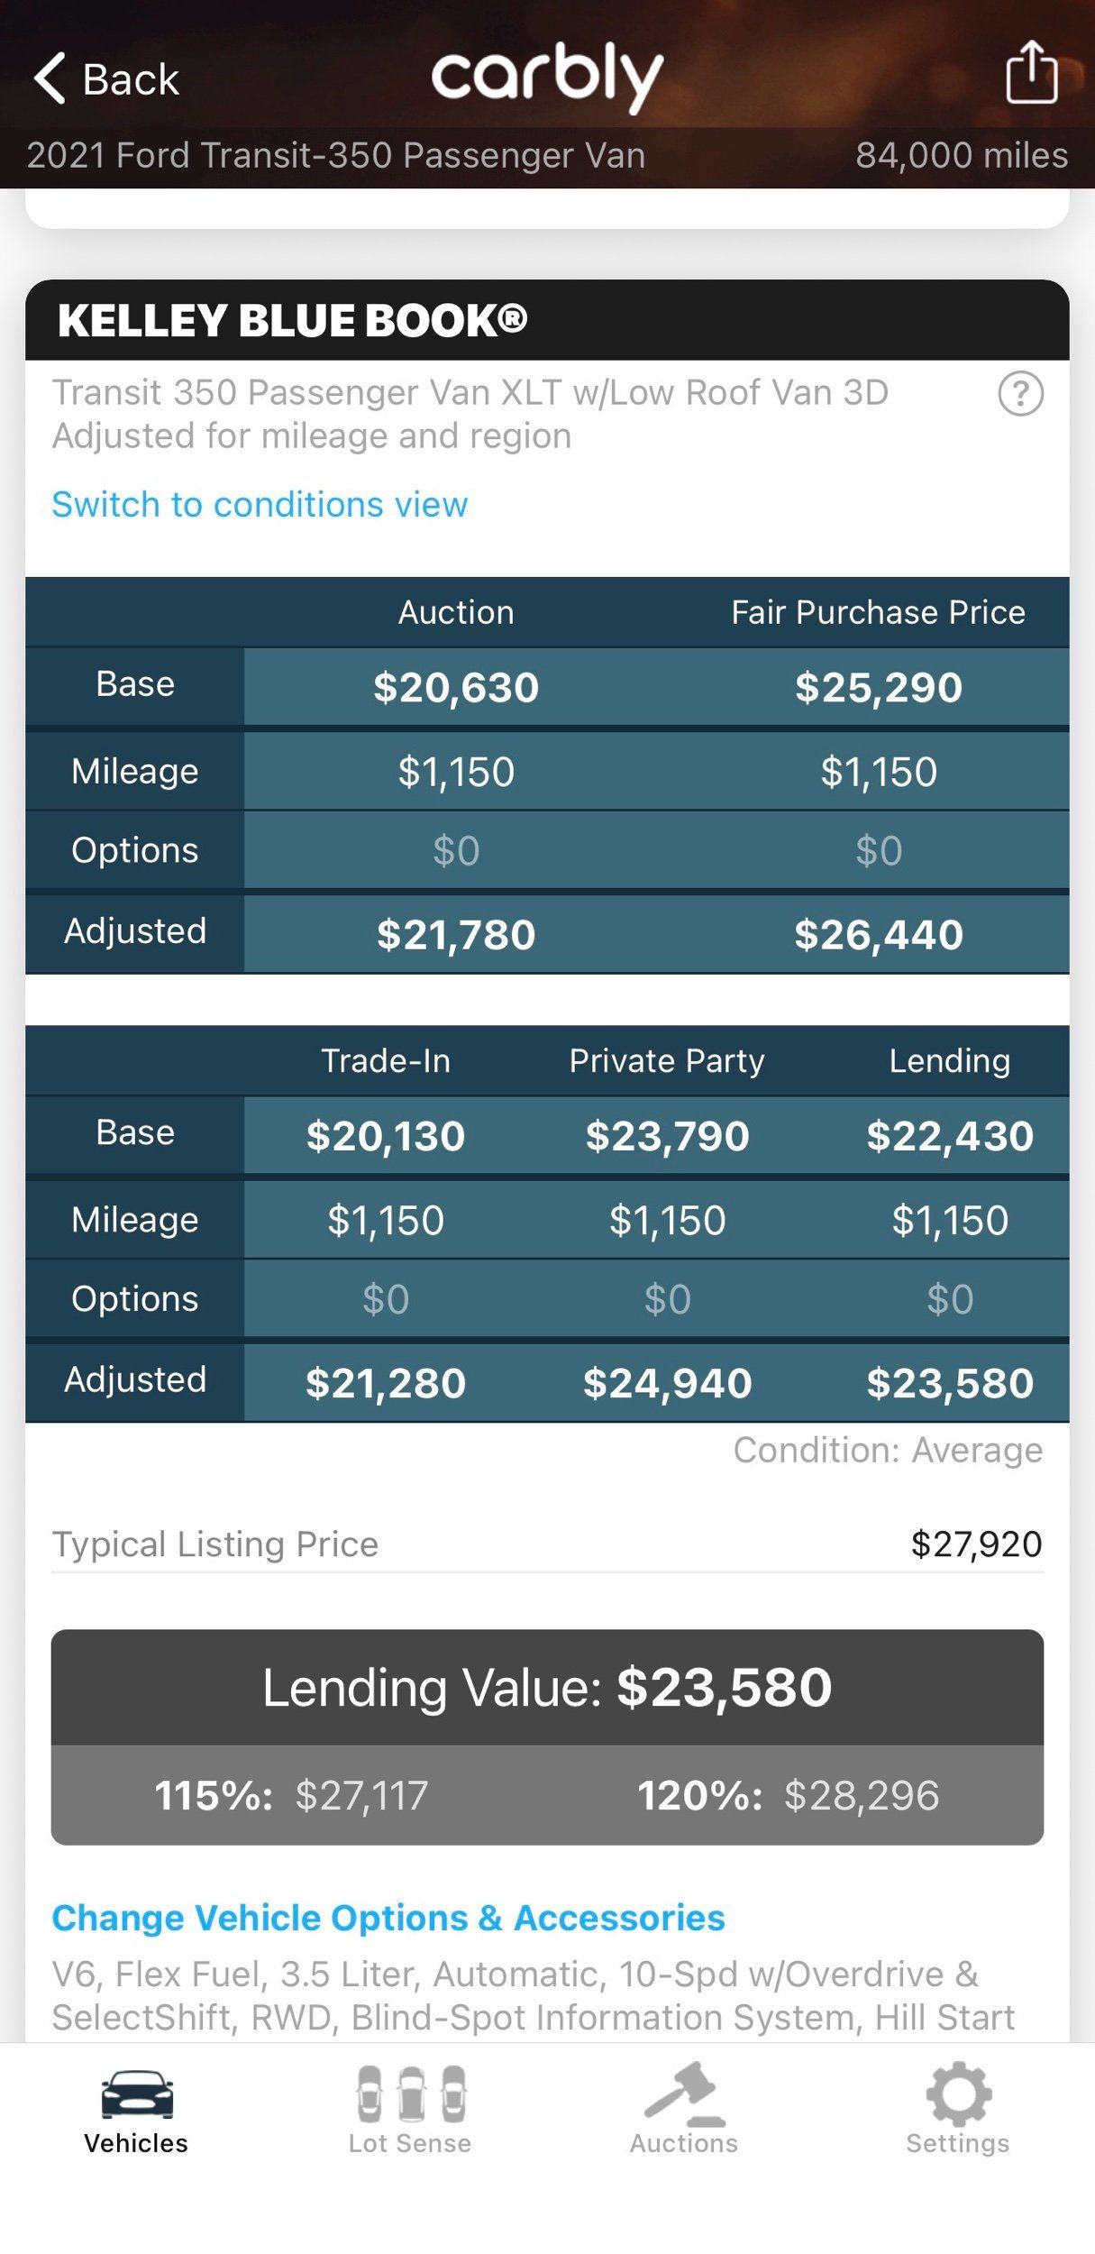Switch to conditions view

pos(260,504)
